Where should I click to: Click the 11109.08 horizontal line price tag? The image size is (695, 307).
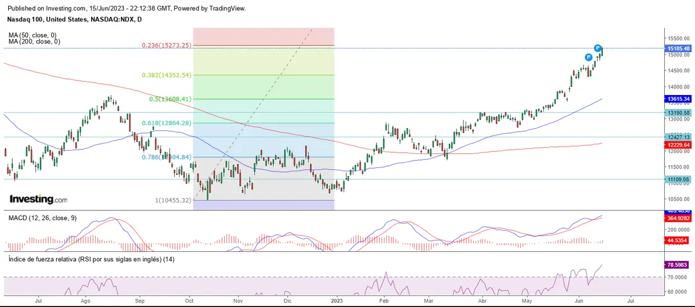point(678,180)
